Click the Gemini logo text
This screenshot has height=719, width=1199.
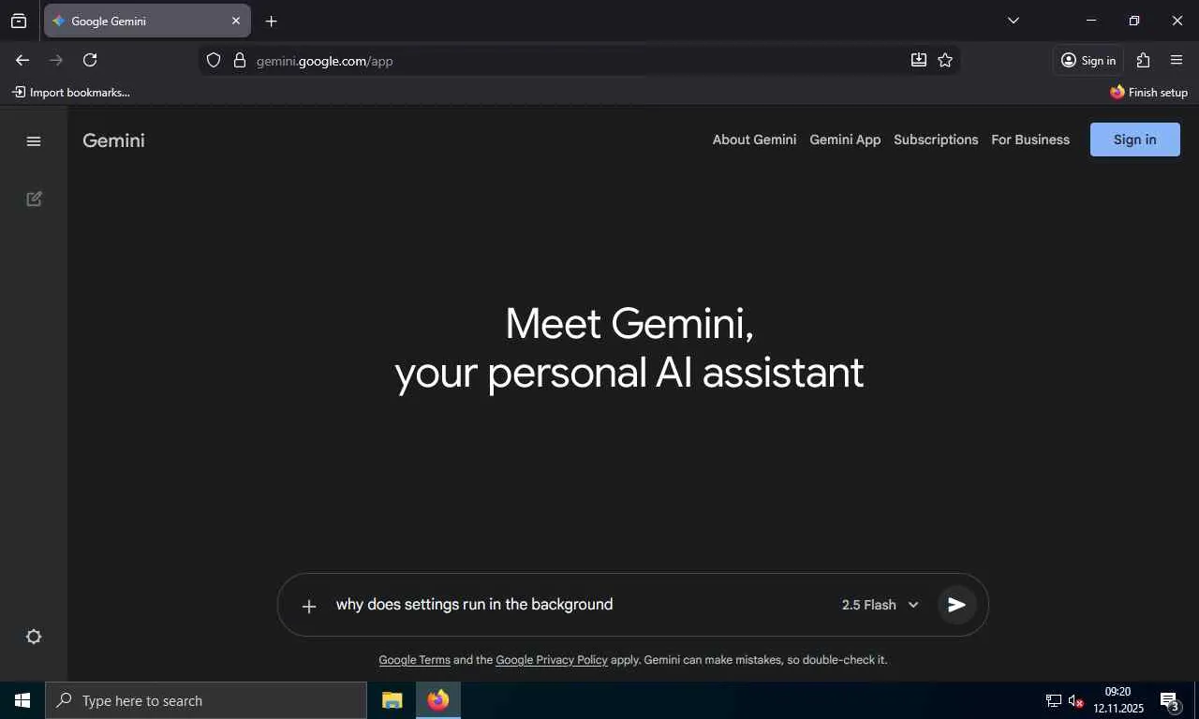tap(113, 140)
